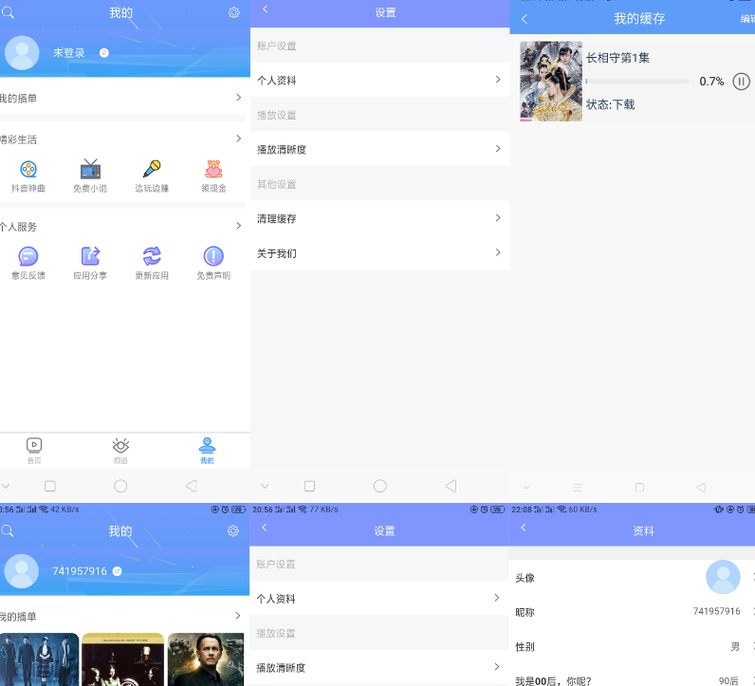Viewport: 755px width, 686px height.
Task: Open 个人资料 in top 设置 screen
Action: (380, 80)
